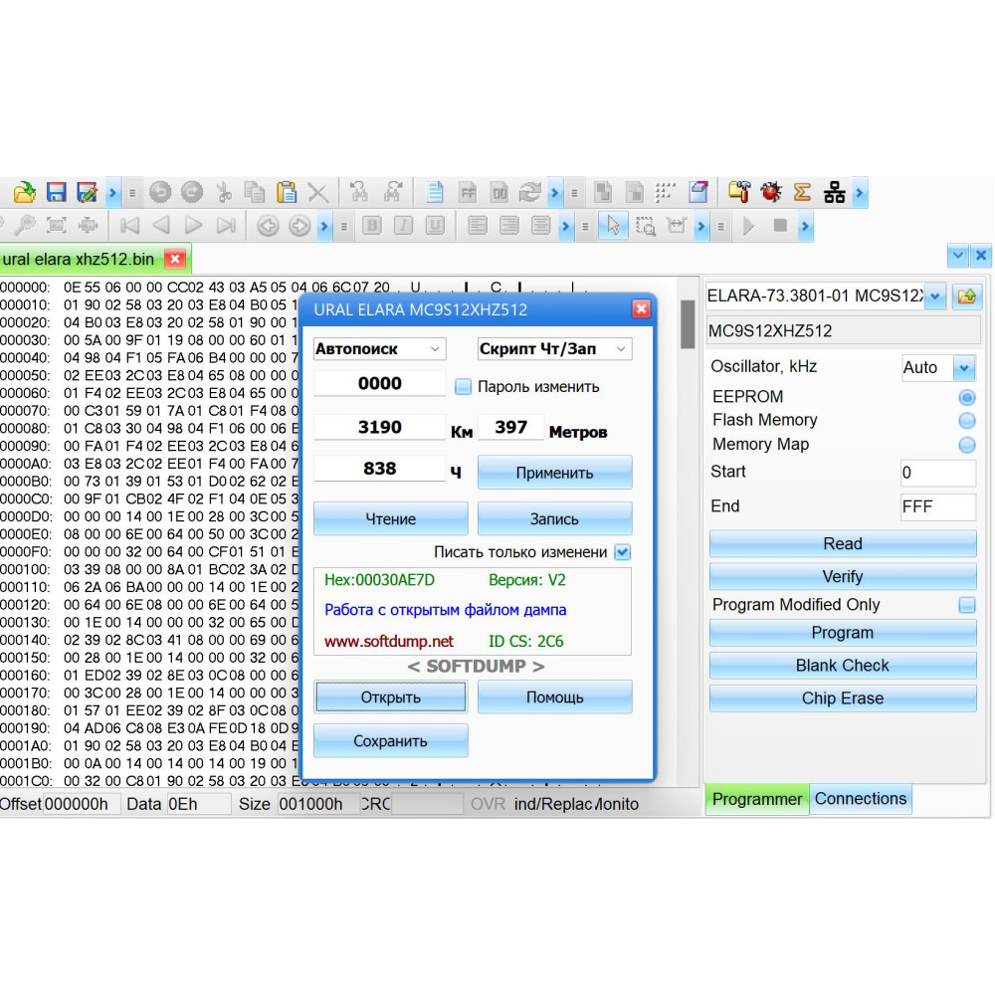This screenshot has width=995, height=995.
Task: Select the Redo round arrow icon
Action: (x=192, y=192)
